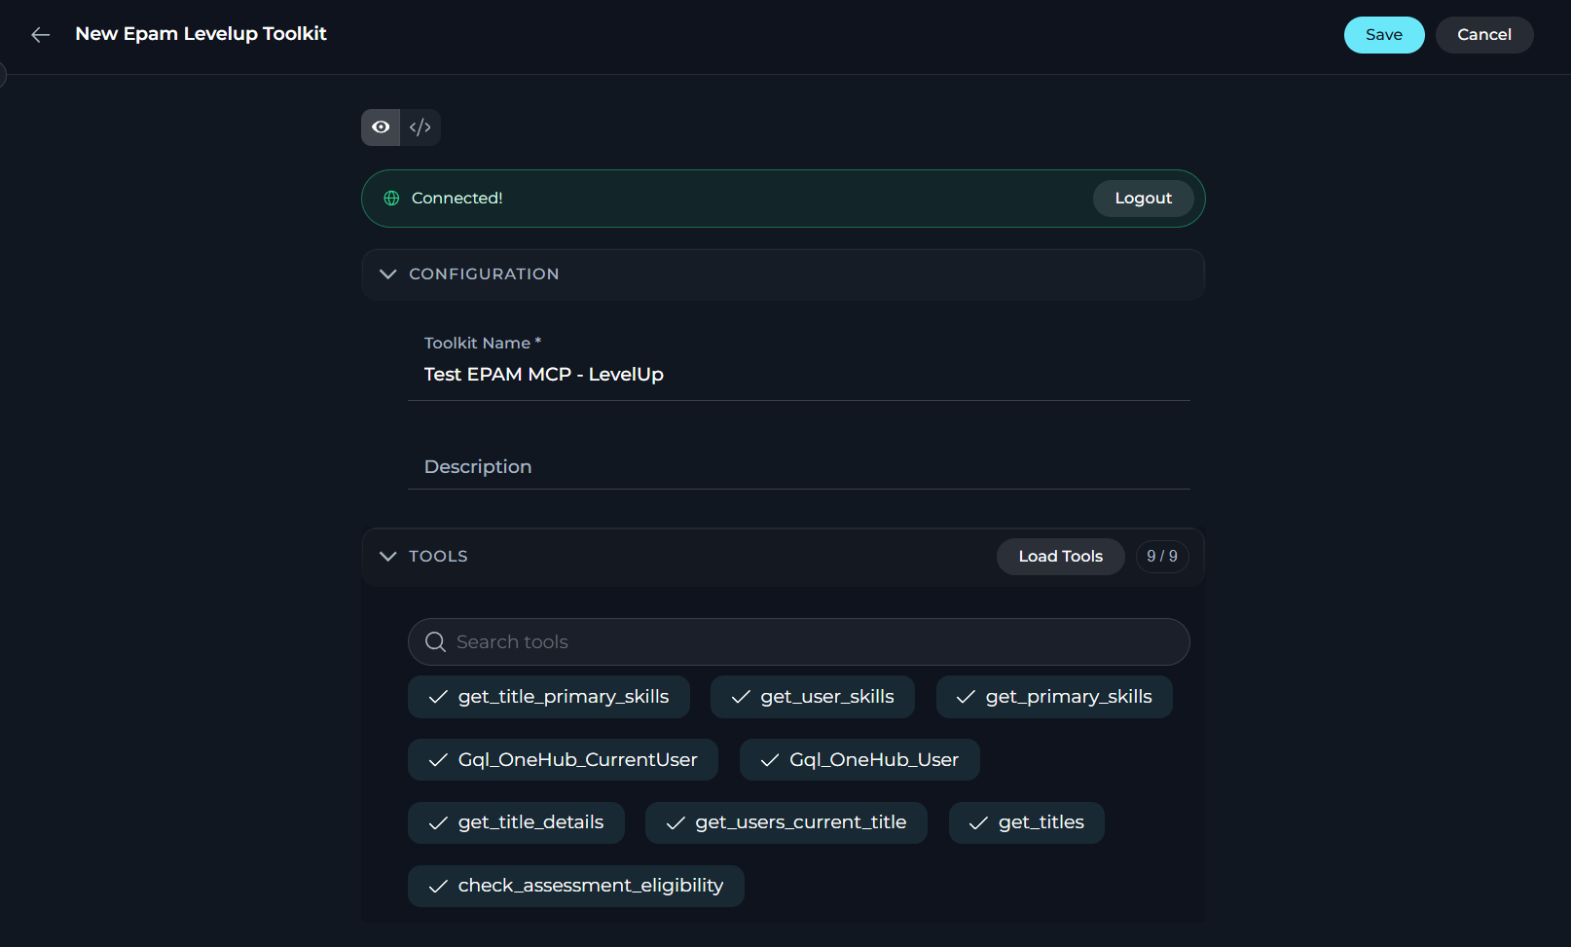The height and width of the screenshot is (947, 1571).
Task: Uncheck the Gql_OneHub_User tool
Action: tap(859, 760)
